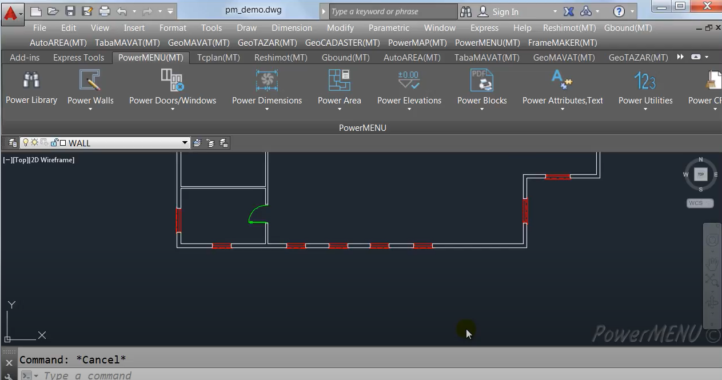Click the Redo arrow icon

[147, 11]
